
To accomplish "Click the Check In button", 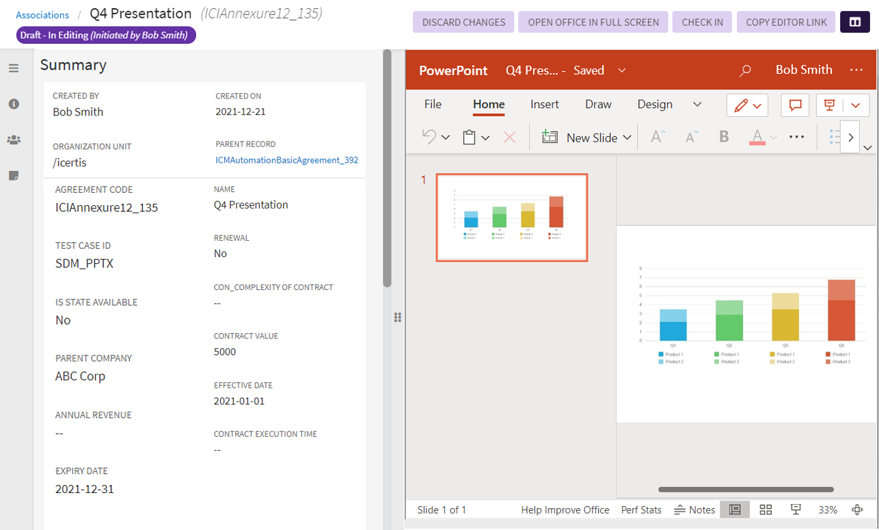I will [x=702, y=22].
